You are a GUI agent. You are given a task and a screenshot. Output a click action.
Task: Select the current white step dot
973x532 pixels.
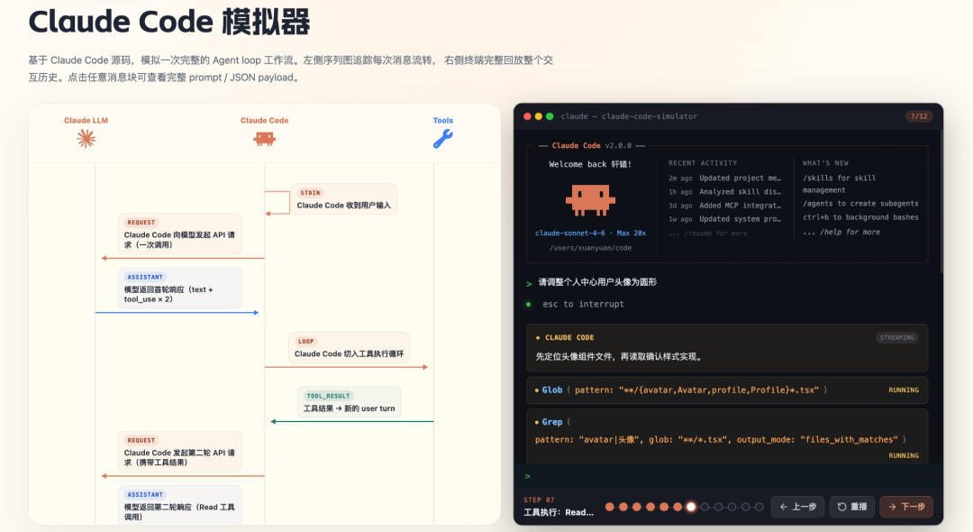coord(691,507)
